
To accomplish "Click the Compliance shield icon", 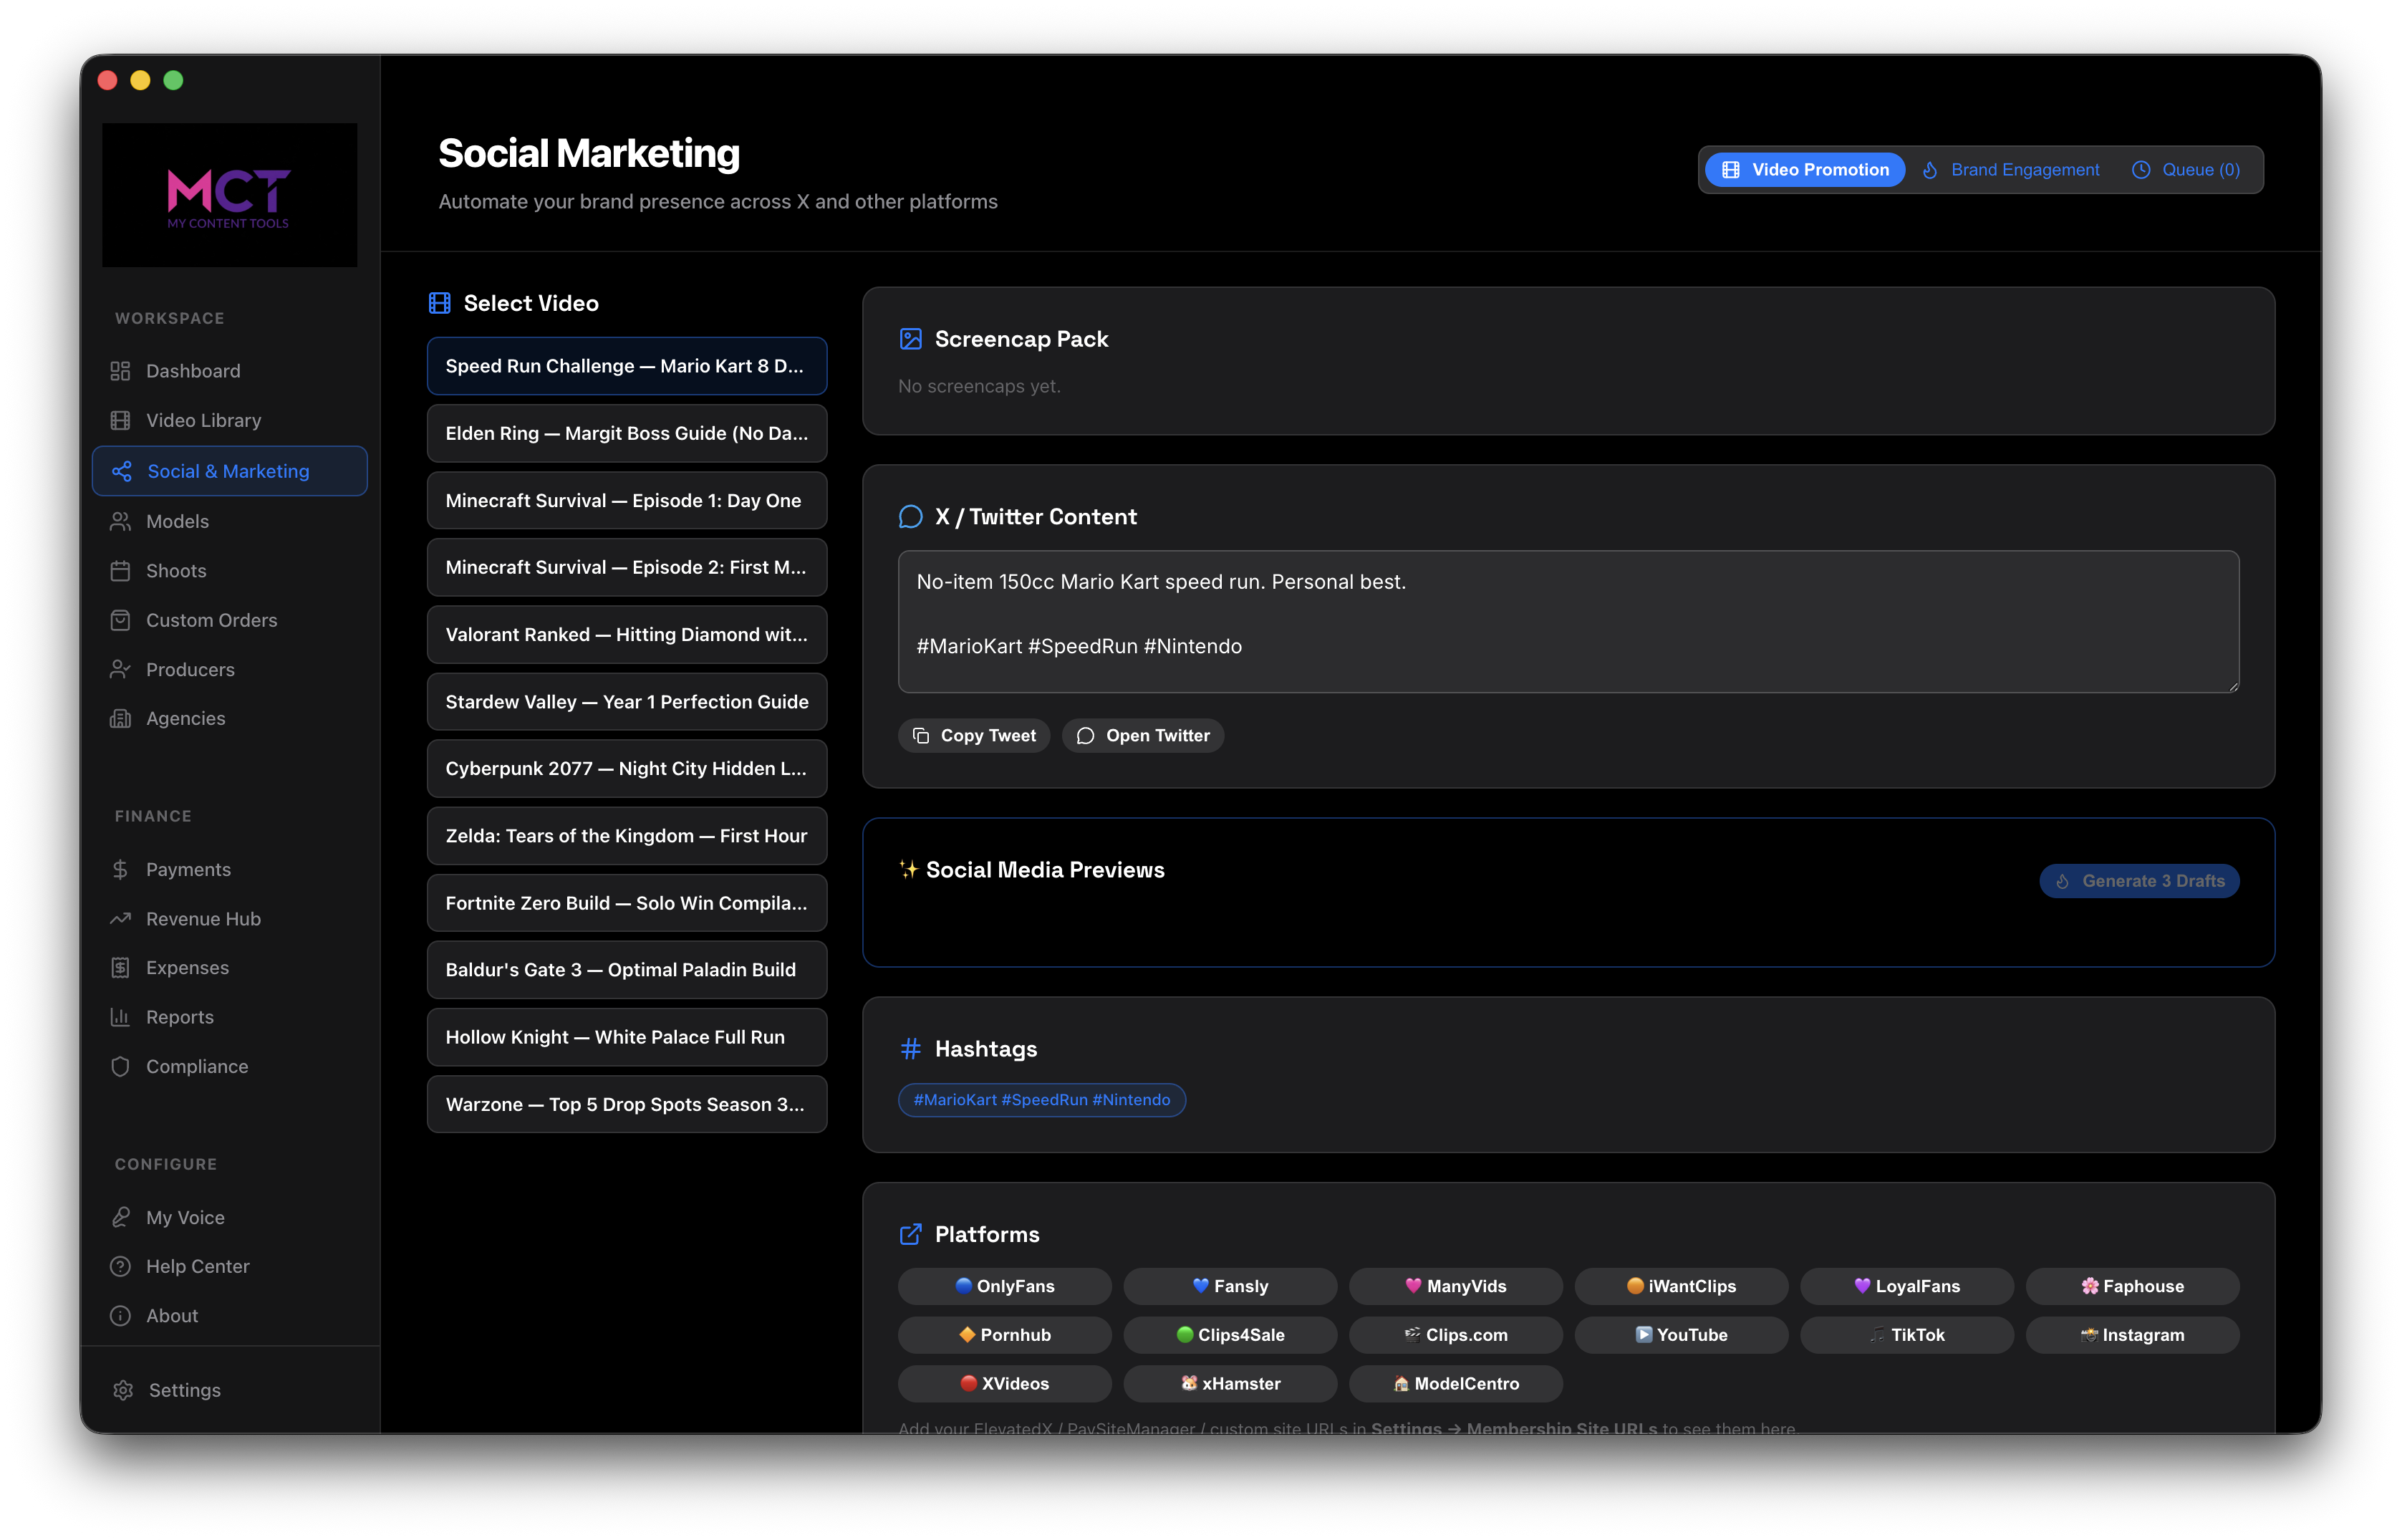I will 121,1066.
